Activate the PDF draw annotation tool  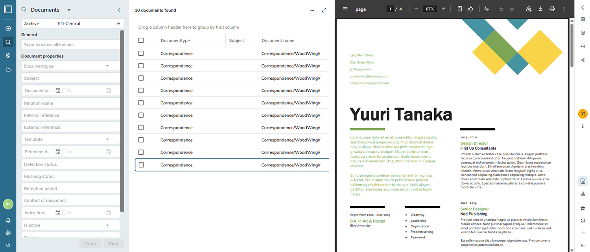[x=487, y=9]
